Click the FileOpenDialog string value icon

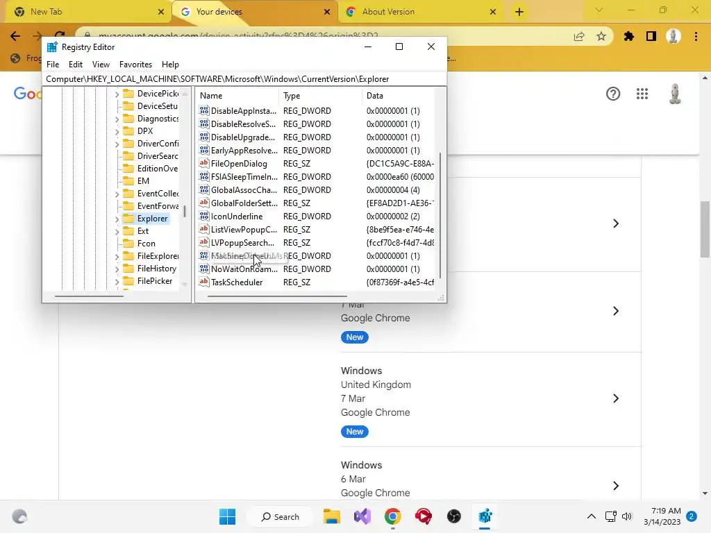(204, 164)
